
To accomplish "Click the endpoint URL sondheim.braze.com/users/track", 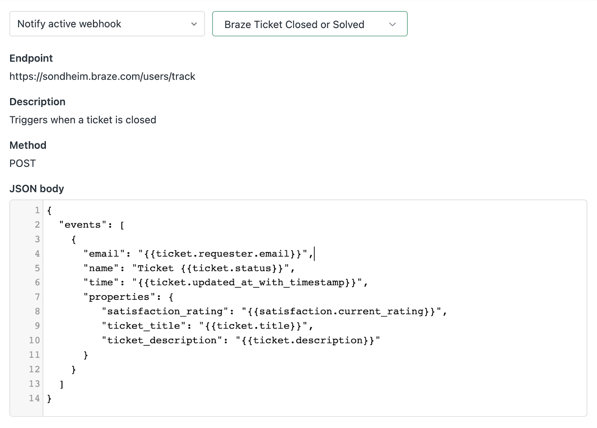I will tap(102, 76).
